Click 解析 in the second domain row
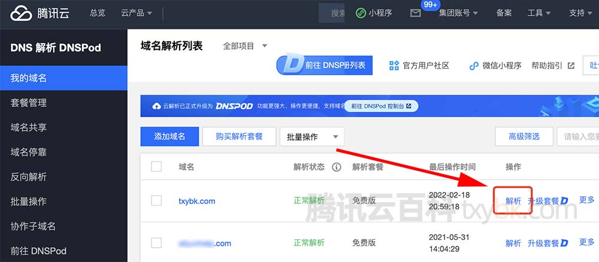The image size is (599, 262). [x=513, y=243]
